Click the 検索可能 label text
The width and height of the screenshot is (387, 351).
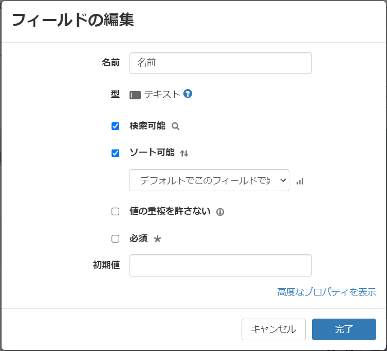(x=148, y=126)
